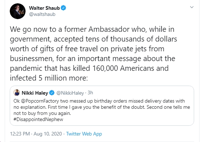Go to the @NikkiHaley handle
Screen dimensions: 201x142
(70, 93)
